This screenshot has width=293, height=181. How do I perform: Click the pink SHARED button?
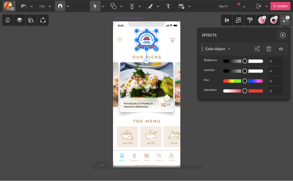point(280,6)
